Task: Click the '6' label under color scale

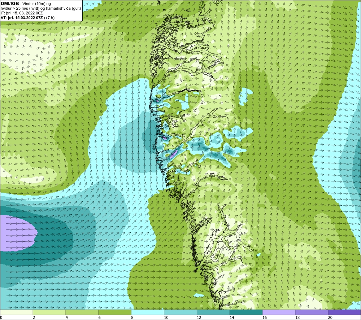Action: pyautogui.click(x=100, y=317)
